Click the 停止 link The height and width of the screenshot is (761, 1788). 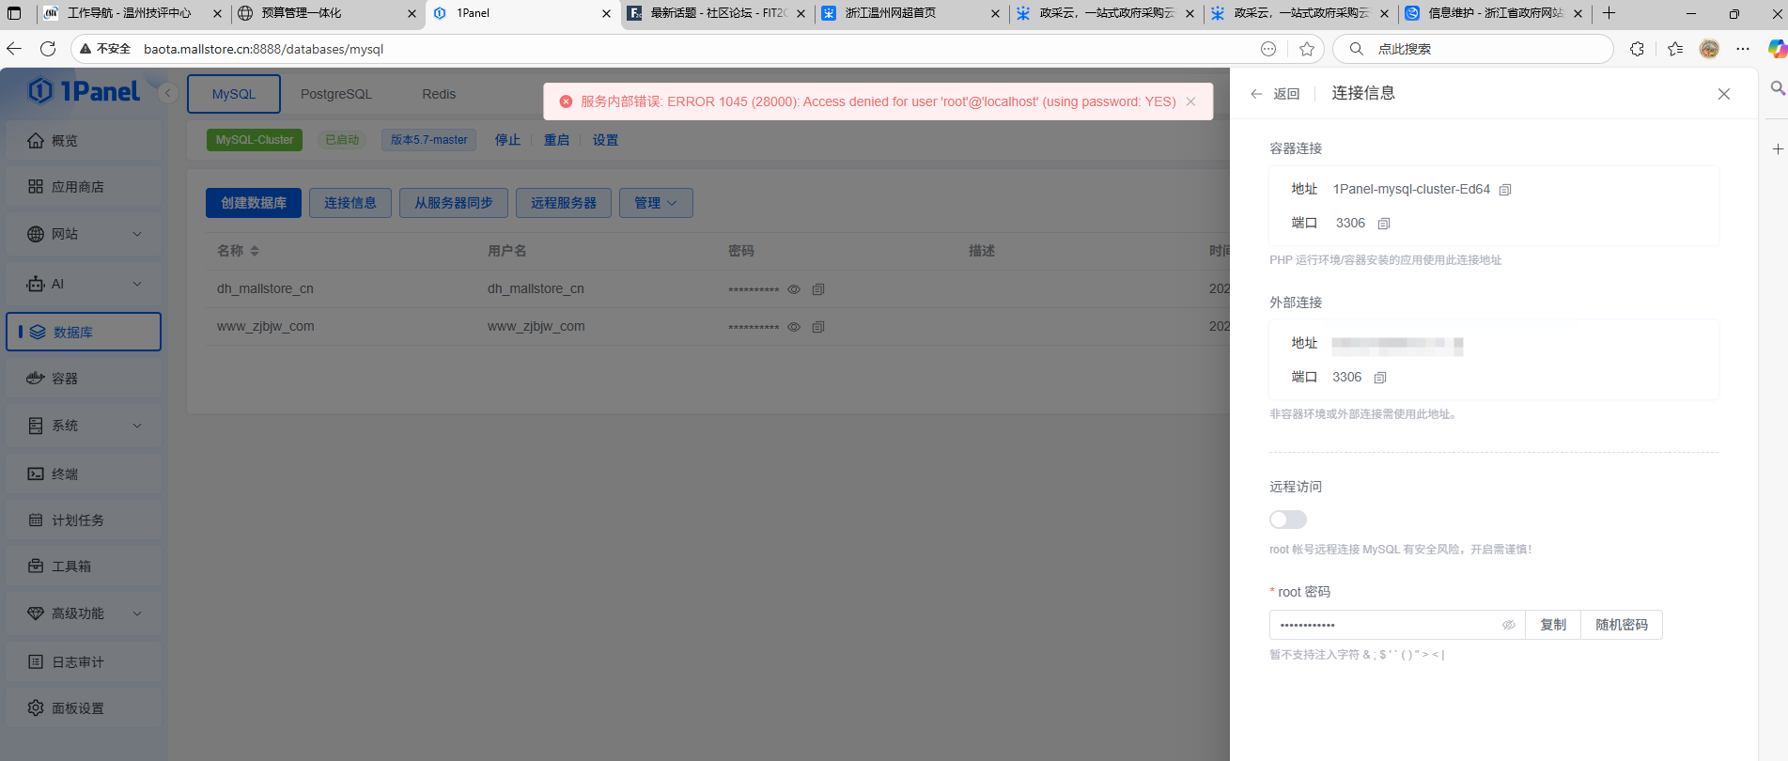(508, 140)
